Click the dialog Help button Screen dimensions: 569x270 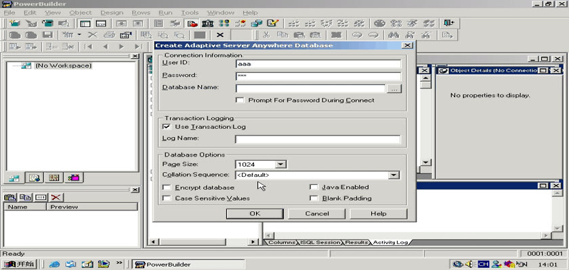(379, 213)
